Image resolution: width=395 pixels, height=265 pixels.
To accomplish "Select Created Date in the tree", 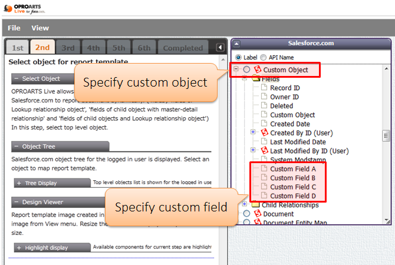I will [x=290, y=124].
